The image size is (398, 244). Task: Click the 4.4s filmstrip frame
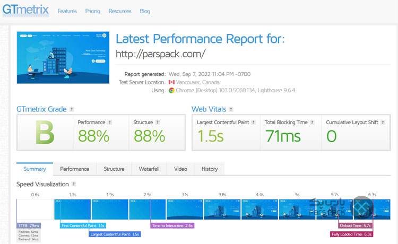click(259, 209)
